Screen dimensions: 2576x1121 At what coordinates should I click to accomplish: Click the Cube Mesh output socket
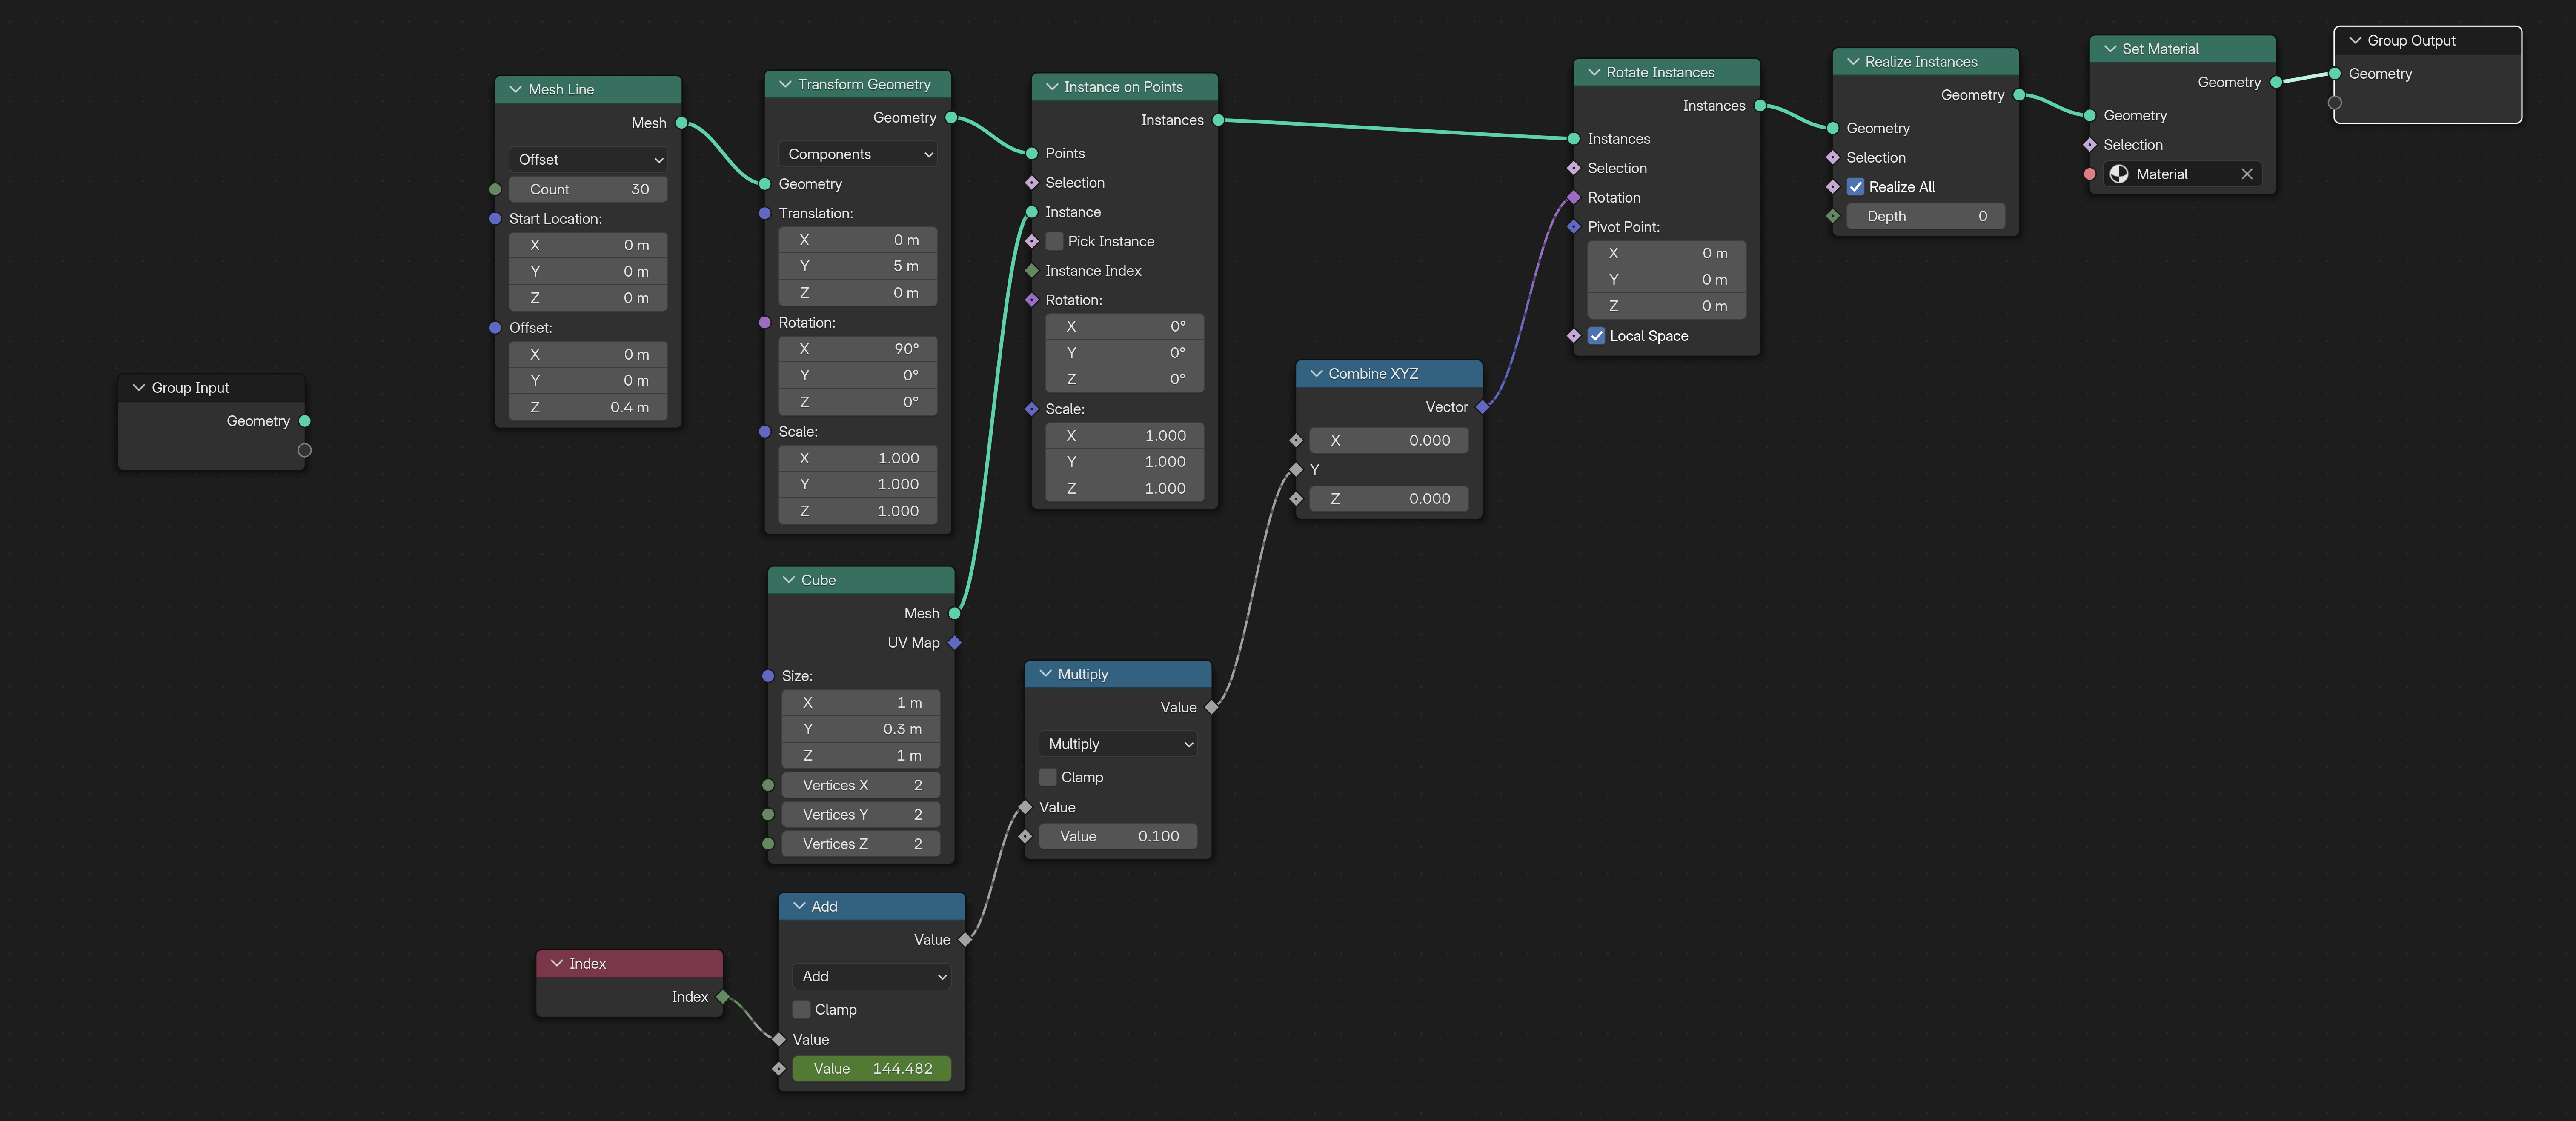pos(955,614)
